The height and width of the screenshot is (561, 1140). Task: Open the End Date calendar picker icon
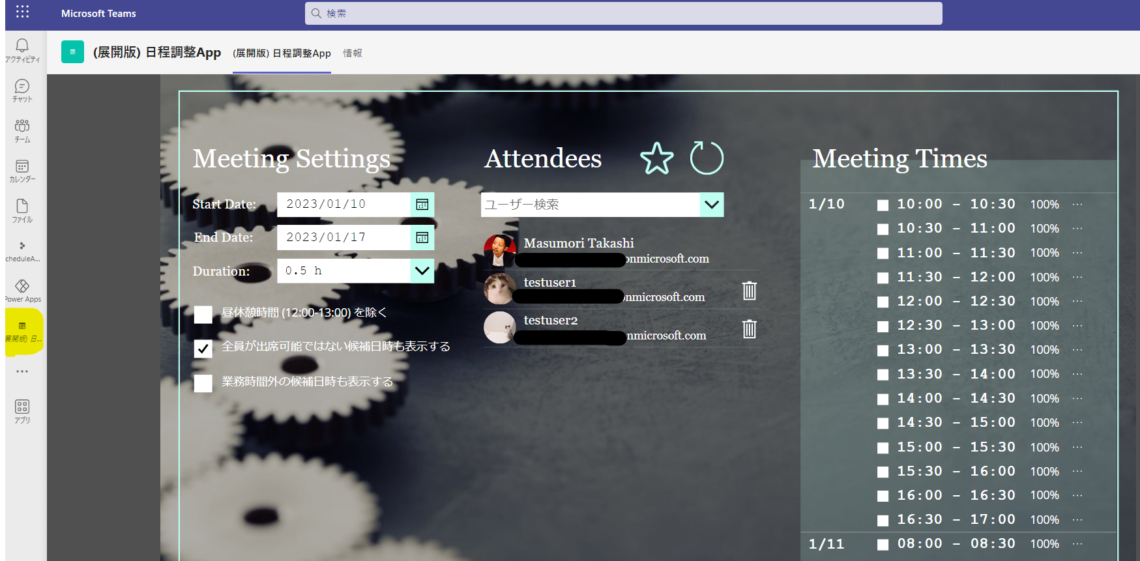[422, 237]
